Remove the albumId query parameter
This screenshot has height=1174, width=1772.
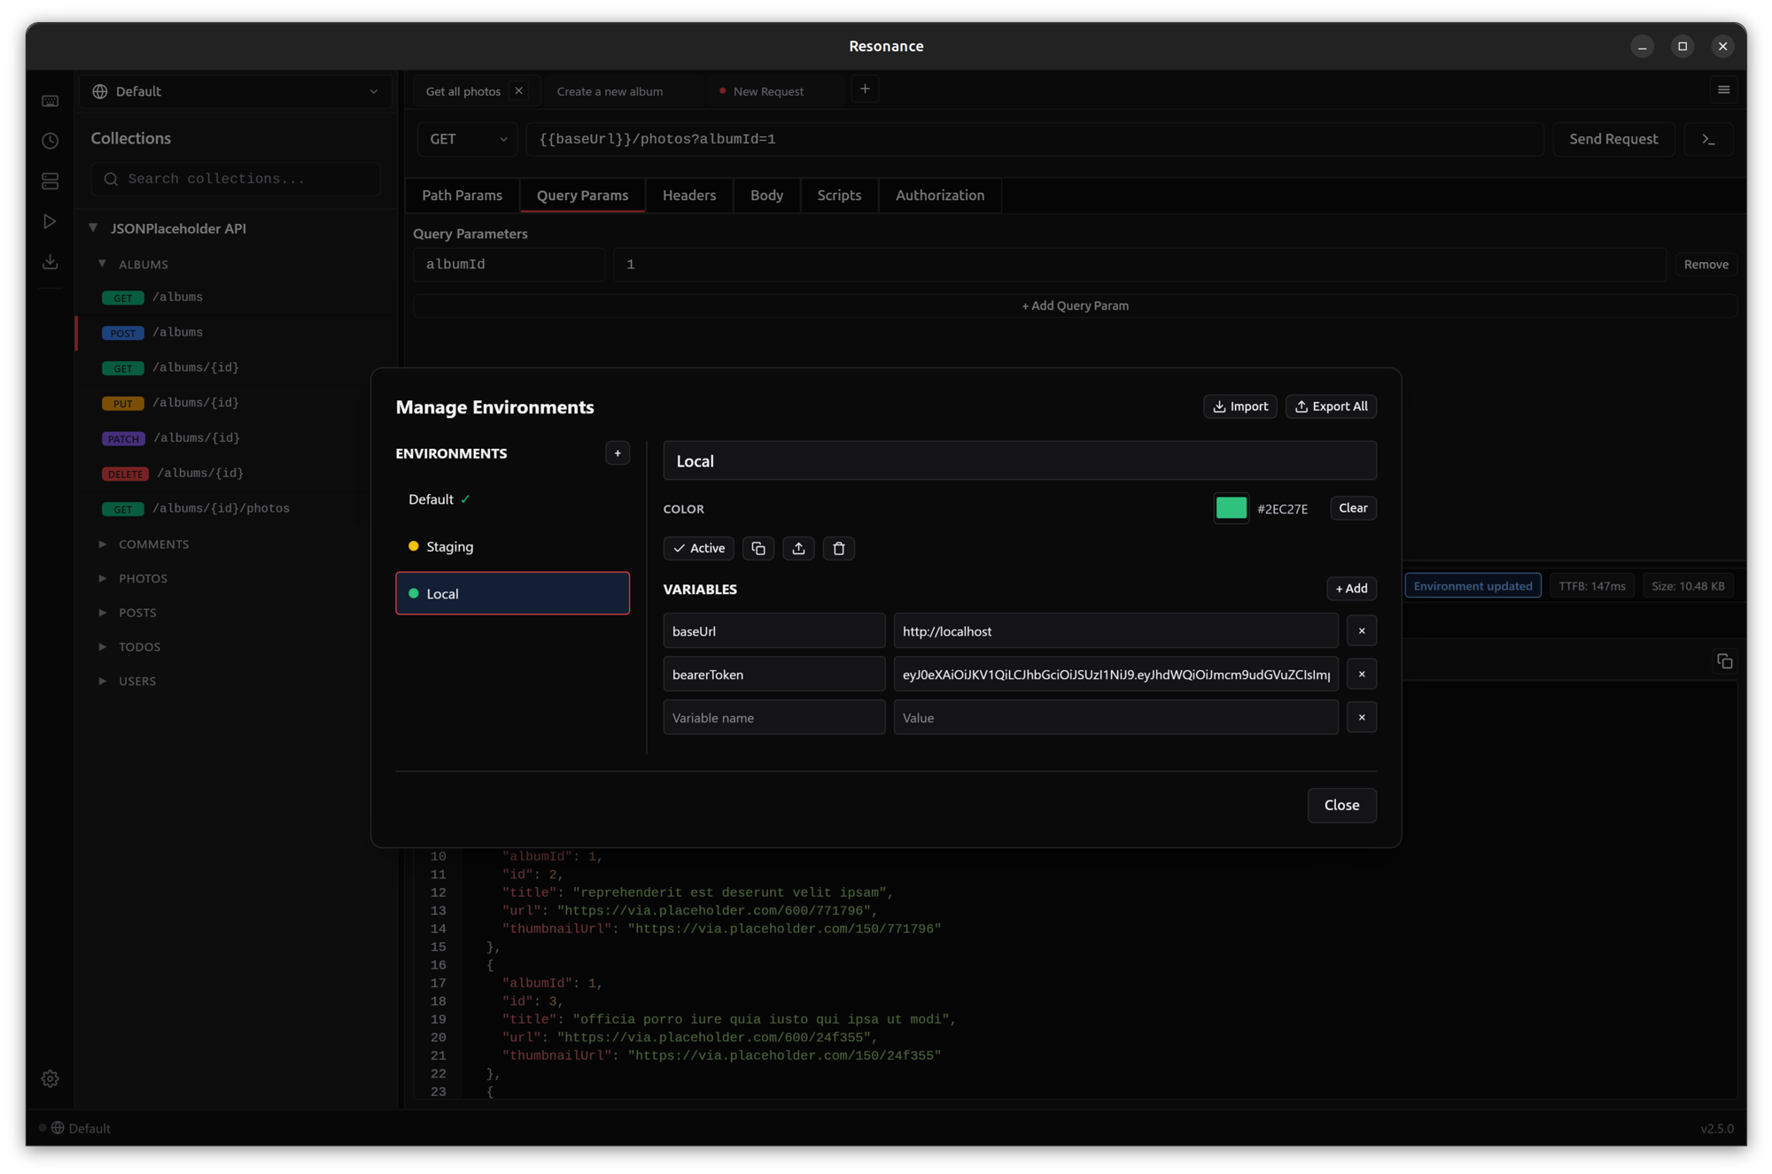(x=1706, y=265)
